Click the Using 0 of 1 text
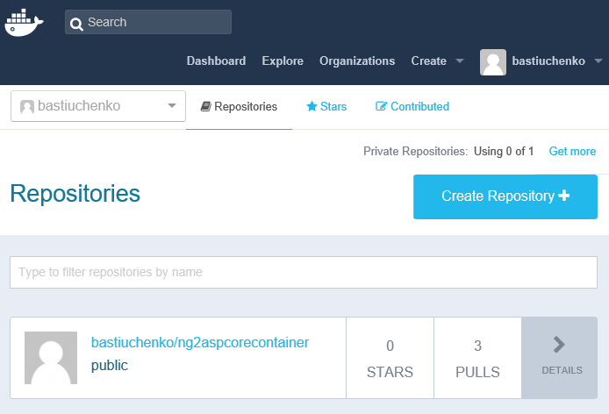This screenshot has height=414, width=609. click(x=504, y=151)
